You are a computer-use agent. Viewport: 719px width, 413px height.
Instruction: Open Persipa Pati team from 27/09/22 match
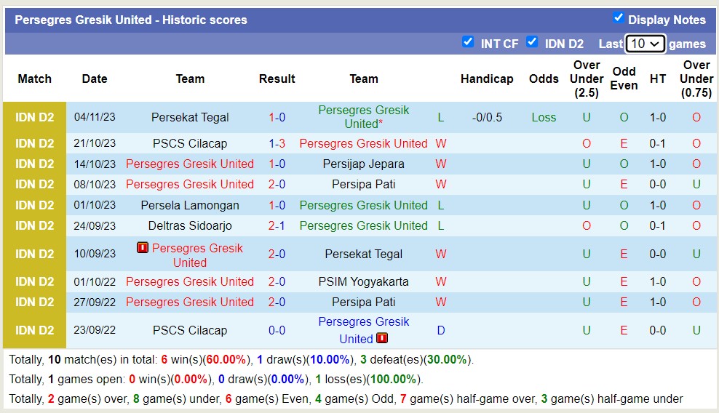pos(364,302)
